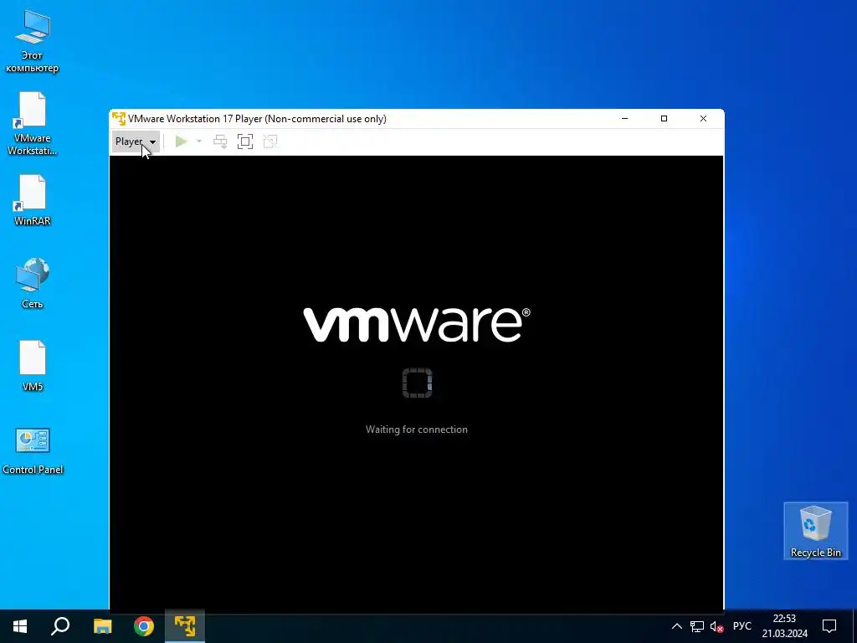857x643 pixels.
Task: Enter full screen mode icon
Action: [245, 141]
